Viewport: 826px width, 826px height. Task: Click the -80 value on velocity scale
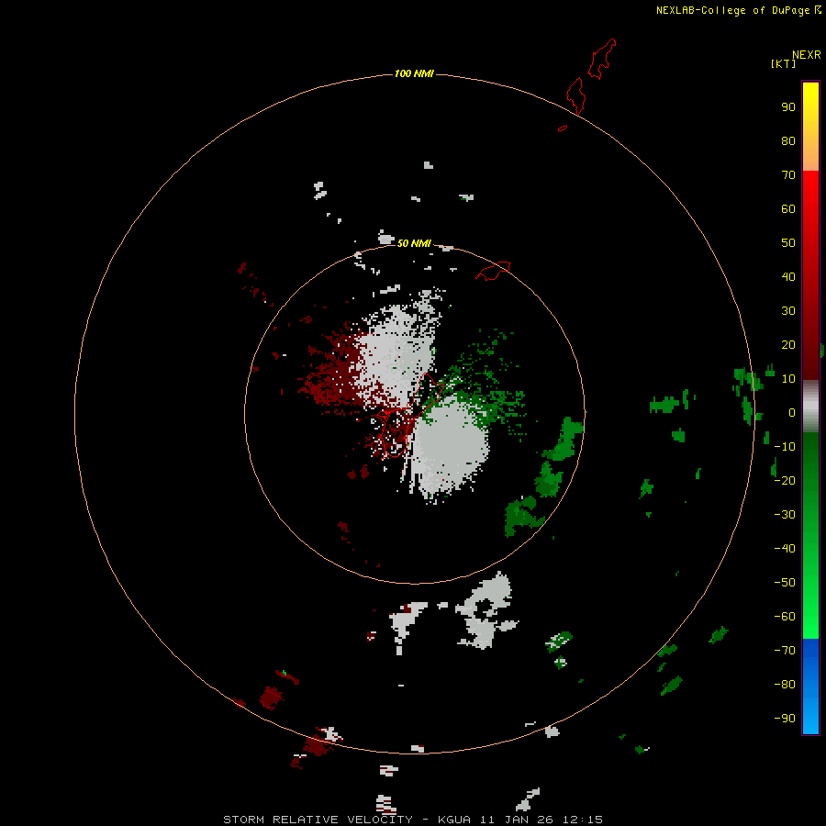(785, 685)
